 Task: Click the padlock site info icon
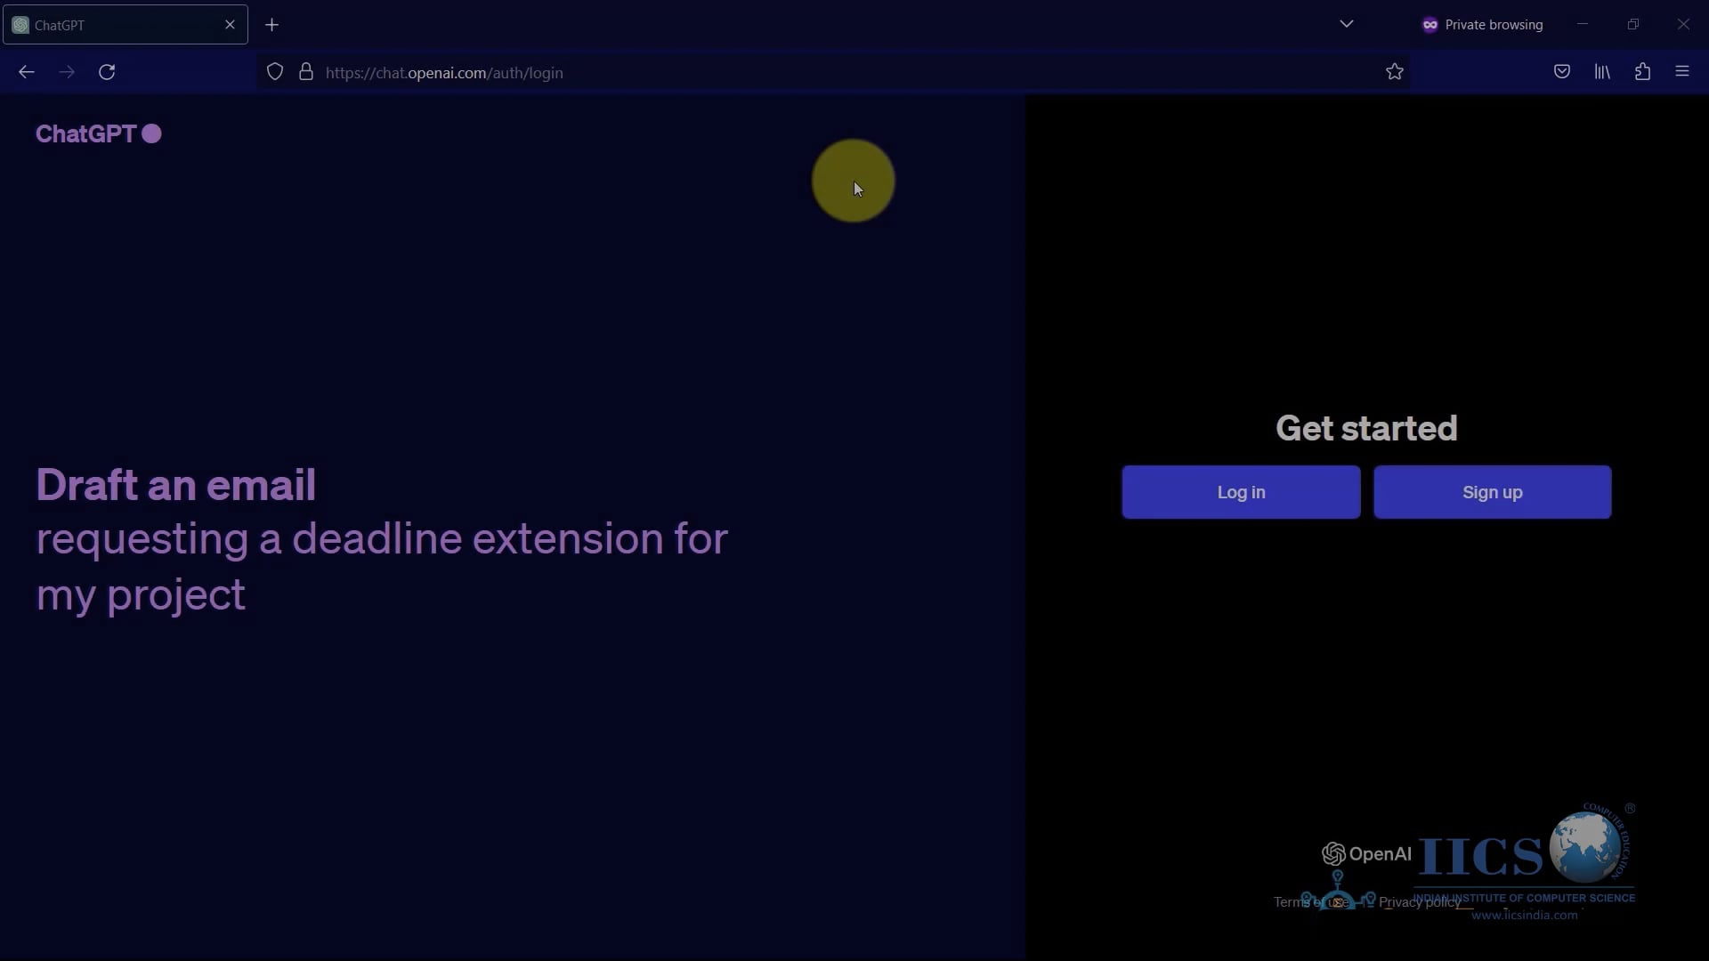[306, 72]
